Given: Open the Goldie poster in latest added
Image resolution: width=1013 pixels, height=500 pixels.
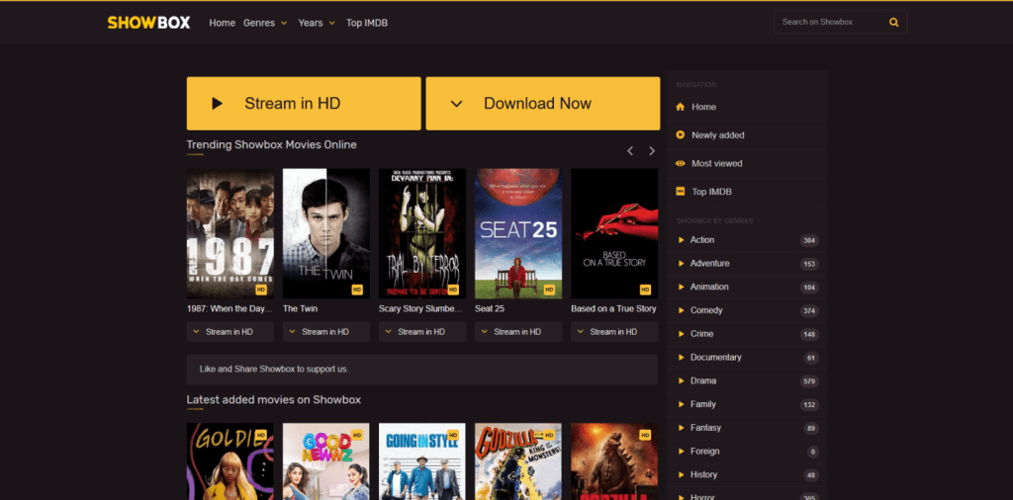Looking at the screenshot, I should [230, 461].
